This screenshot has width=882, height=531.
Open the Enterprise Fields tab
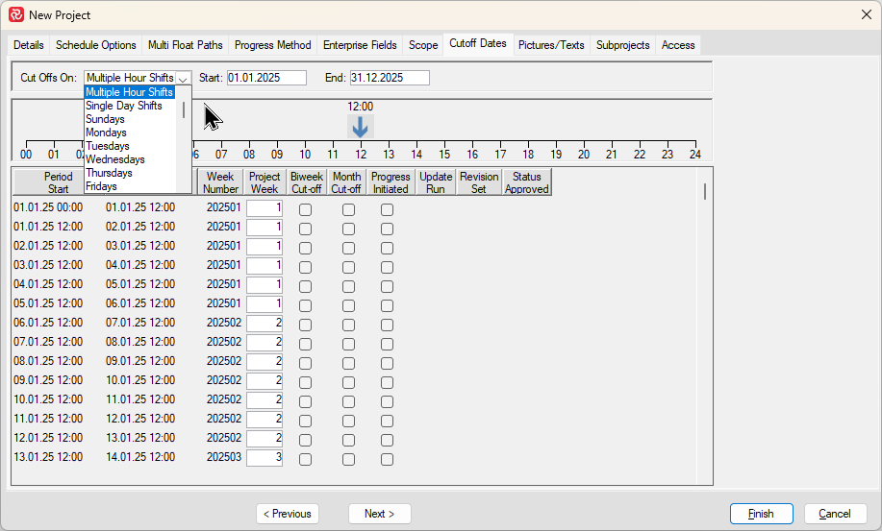pyautogui.click(x=360, y=45)
